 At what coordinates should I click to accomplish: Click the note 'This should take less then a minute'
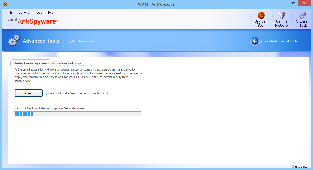point(77,93)
